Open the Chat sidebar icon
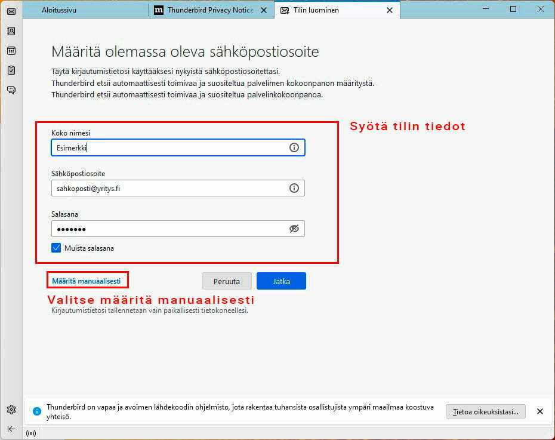The height and width of the screenshot is (440, 555). pos(11,90)
